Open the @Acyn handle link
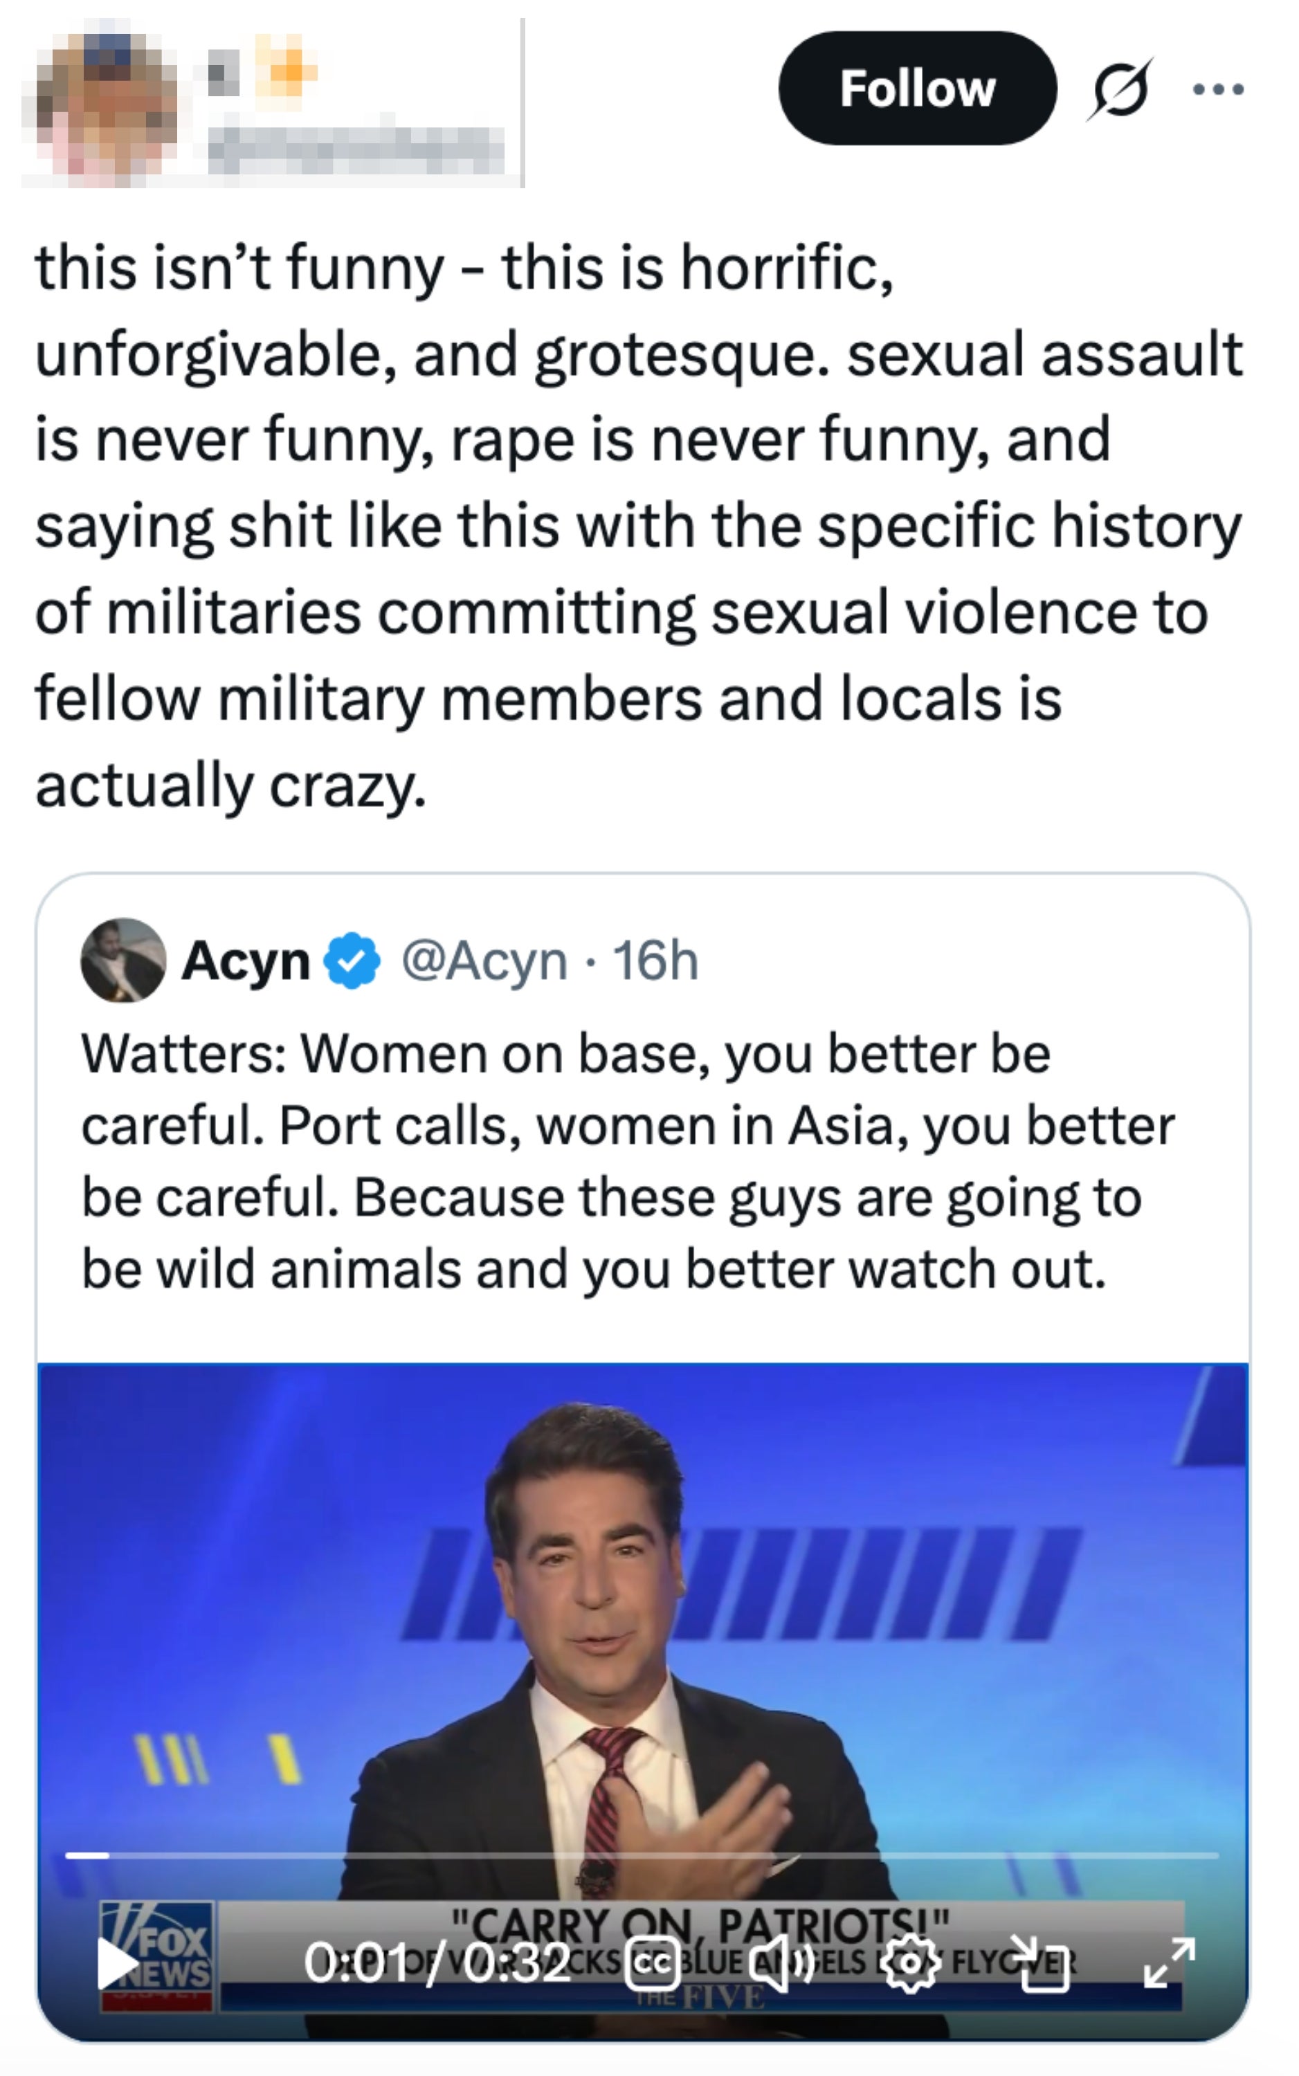 484,960
